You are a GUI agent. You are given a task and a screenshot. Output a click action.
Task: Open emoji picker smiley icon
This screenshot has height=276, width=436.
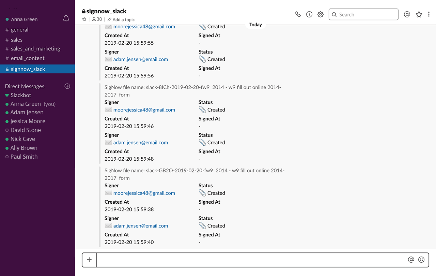(421, 260)
